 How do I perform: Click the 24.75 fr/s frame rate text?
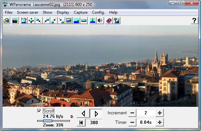[x=53, y=116]
